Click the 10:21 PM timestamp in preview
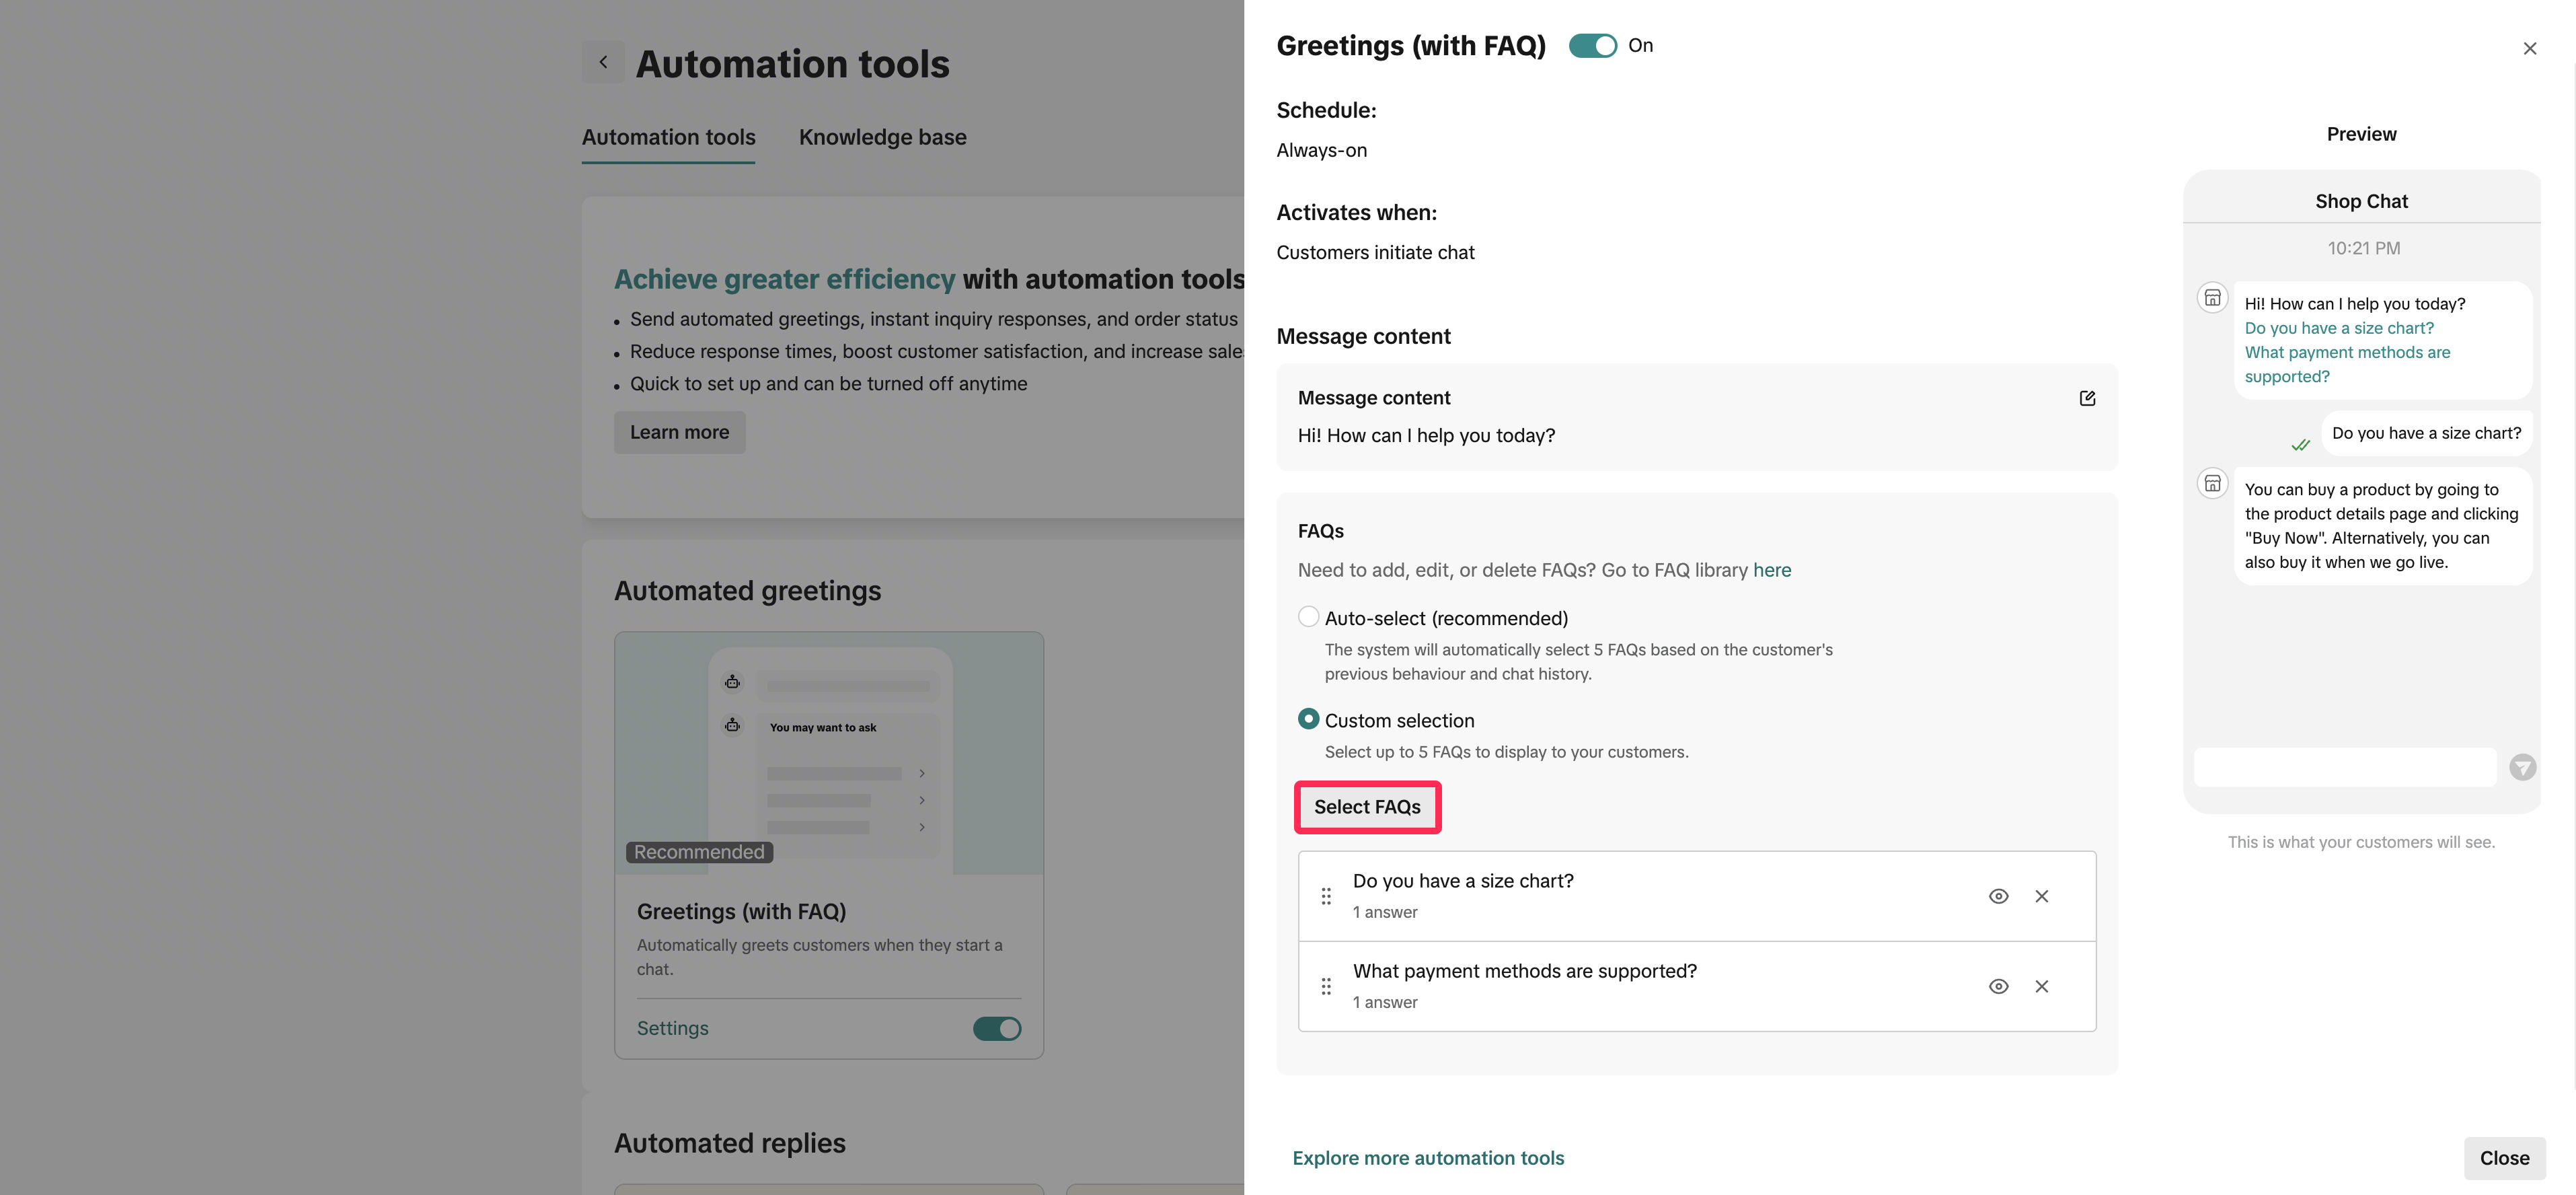The height and width of the screenshot is (1195, 2576). tap(2363, 248)
